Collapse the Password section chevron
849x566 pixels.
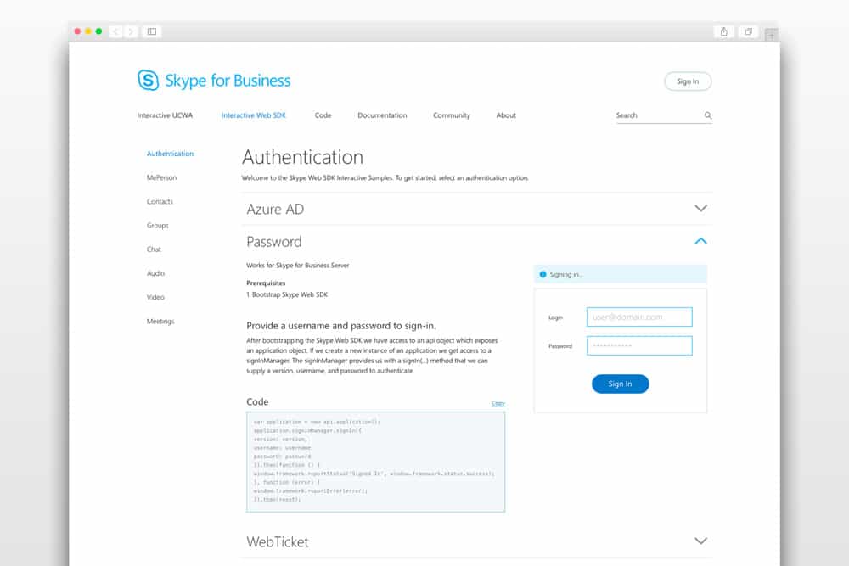700,241
